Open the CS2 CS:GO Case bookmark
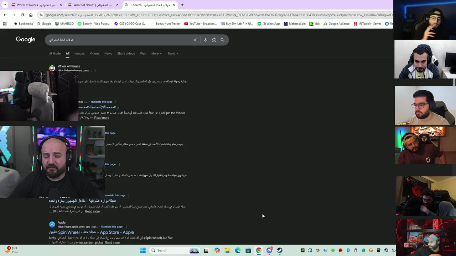Viewport: 456px width, 256px height. click(130, 24)
